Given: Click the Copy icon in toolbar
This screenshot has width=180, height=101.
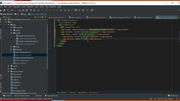Looking at the screenshot, I should click(23, 10).
